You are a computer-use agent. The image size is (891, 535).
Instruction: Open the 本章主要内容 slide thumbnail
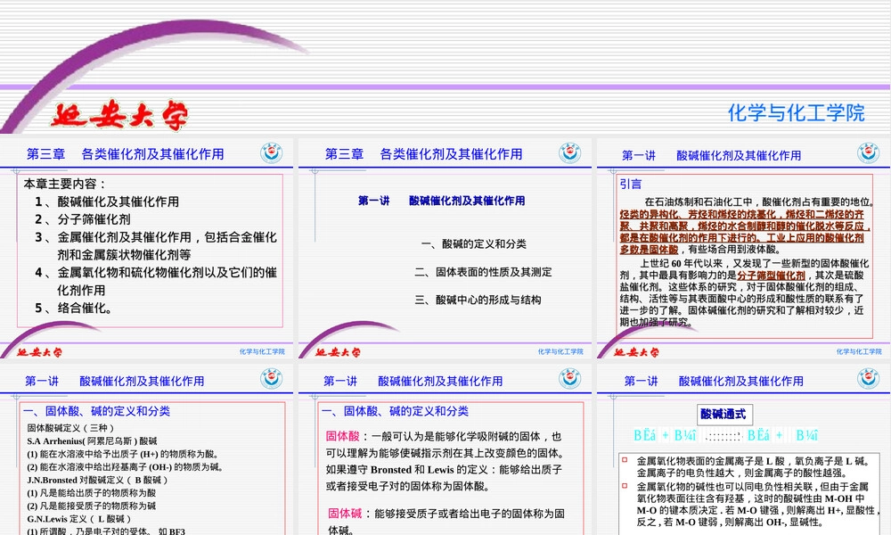pyautogui.click(x=147, y=249)
